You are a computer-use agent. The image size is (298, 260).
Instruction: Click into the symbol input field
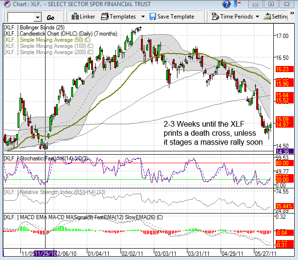pyautogui.click(x=21, y=18)
